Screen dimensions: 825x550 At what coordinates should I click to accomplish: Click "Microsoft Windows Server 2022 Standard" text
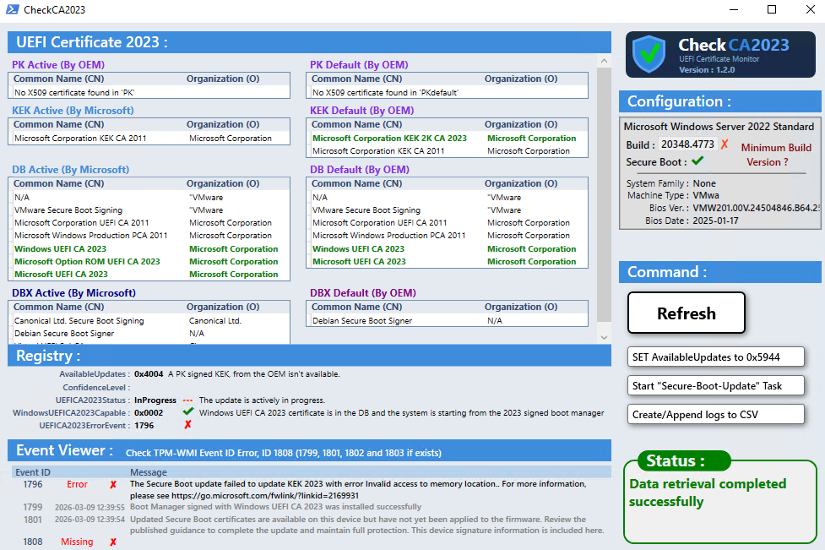click(x=719, y=127)
